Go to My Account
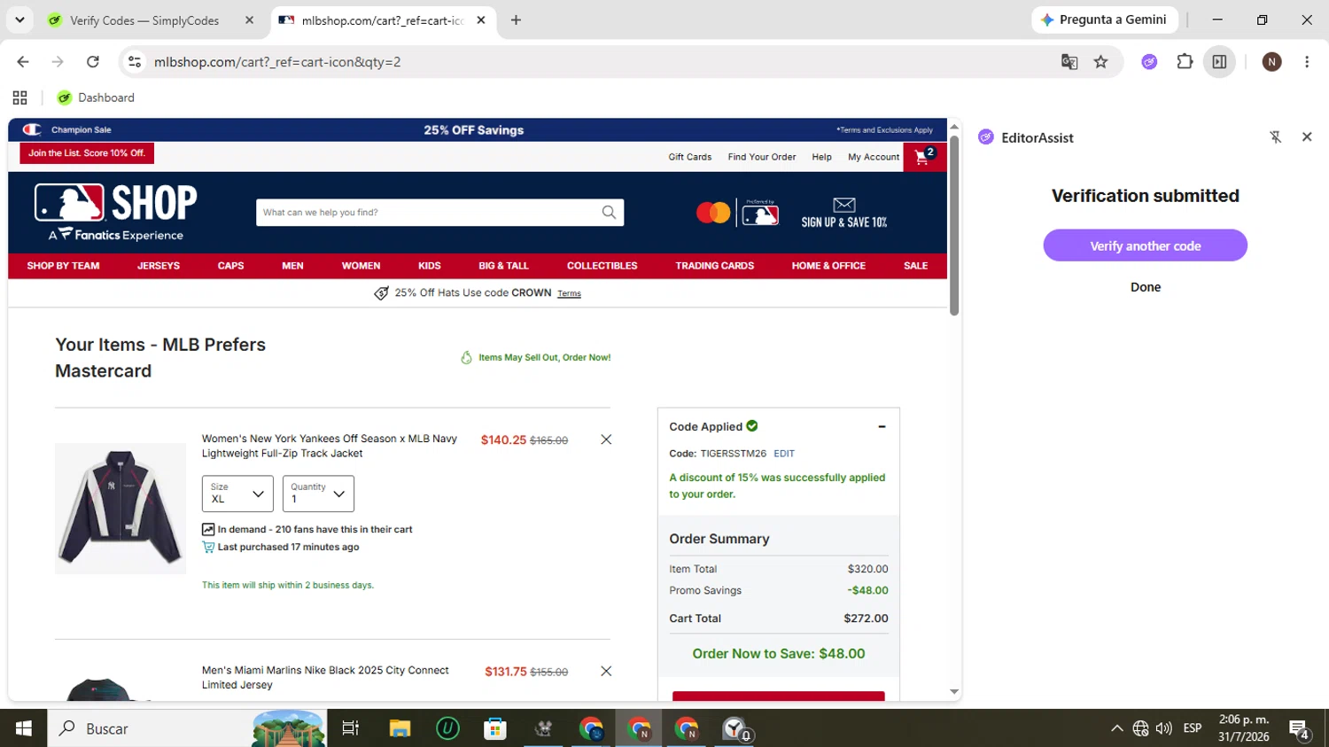Viewport: 1329px width, 747px height. pos(874,157)
